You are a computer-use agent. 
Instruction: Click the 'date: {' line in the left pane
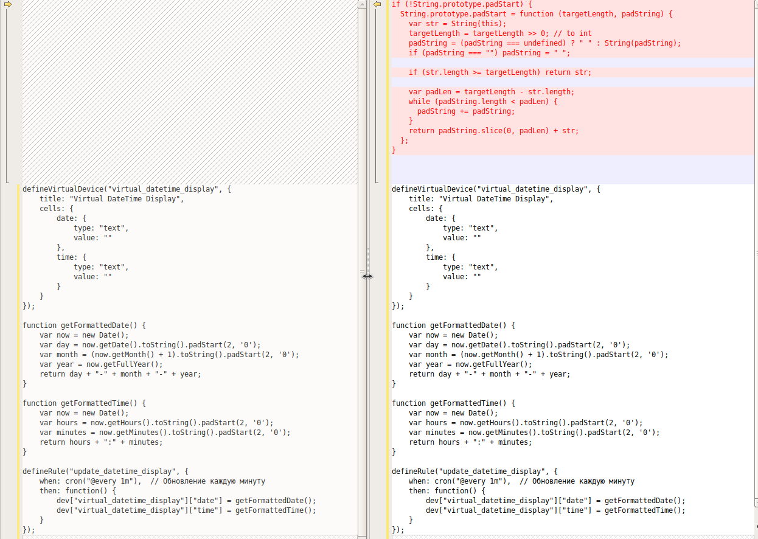pyautogui.click(x=72, y=218)
